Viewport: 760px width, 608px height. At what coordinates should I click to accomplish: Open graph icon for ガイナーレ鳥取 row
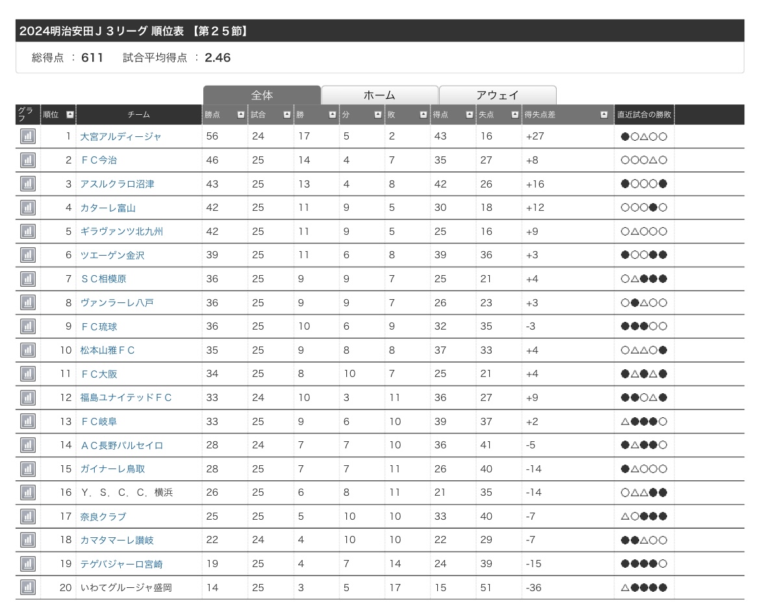click(x=28, y=468)
